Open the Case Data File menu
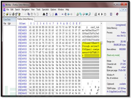 coord(5,24)
